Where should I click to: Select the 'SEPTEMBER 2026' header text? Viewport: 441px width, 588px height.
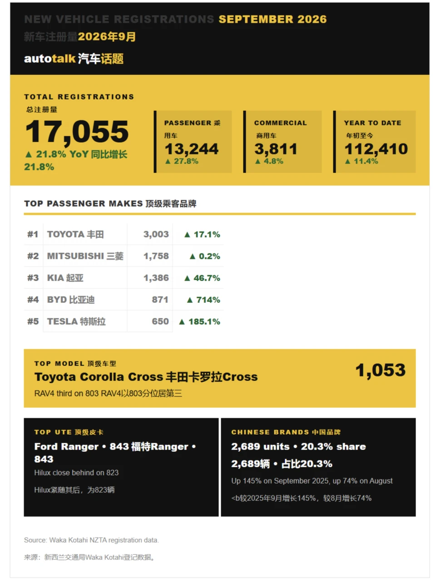point(273,19)
